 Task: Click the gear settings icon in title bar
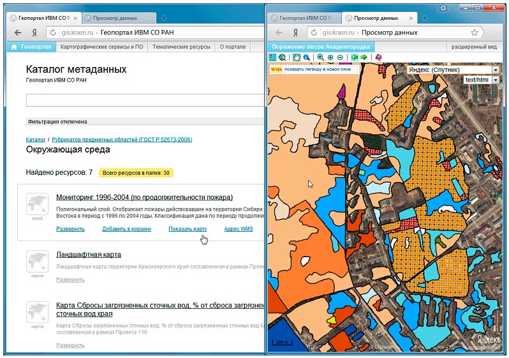(443, 8)
